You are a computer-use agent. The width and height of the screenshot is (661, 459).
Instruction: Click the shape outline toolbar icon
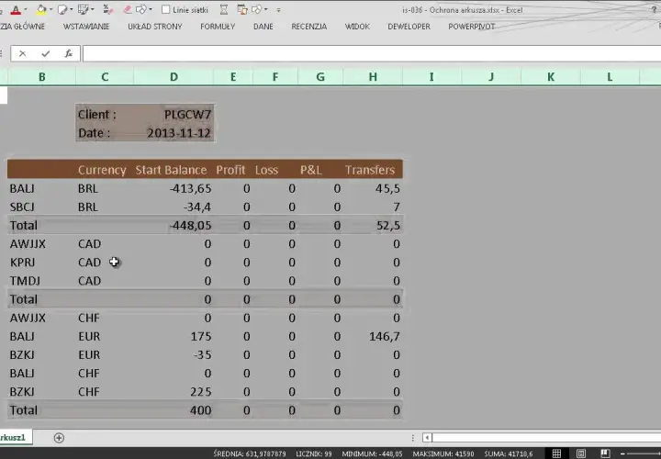coord(62,9)
